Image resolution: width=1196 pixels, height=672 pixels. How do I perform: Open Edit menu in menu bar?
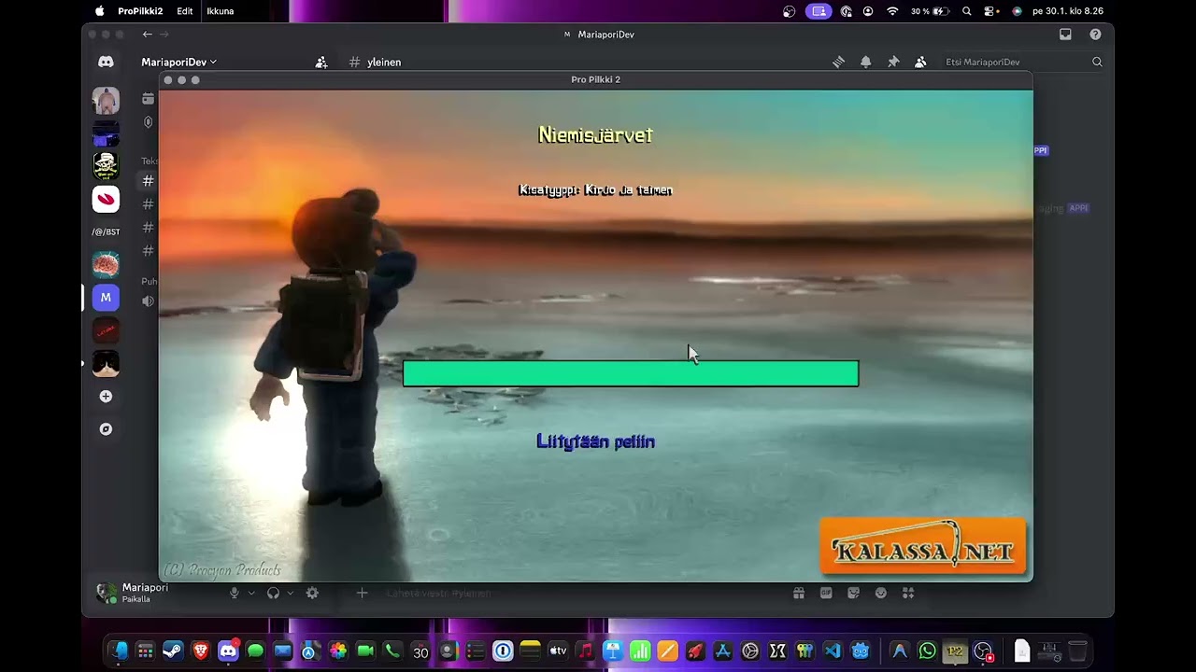pos(185,11)
